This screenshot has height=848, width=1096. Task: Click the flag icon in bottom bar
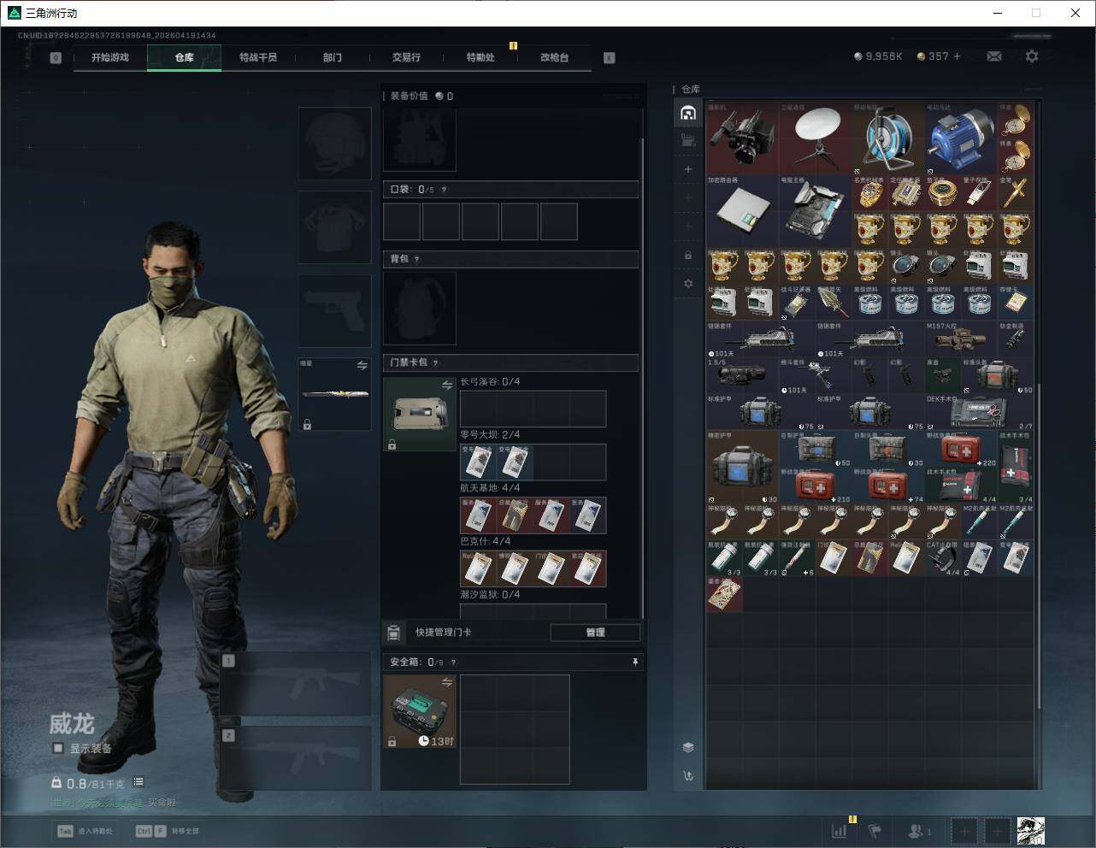(875, 830)
